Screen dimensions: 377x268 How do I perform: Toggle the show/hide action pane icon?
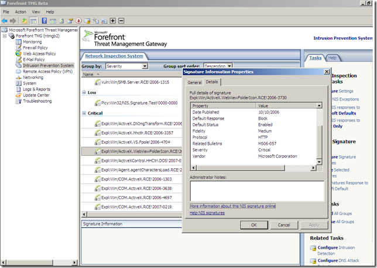53,21
